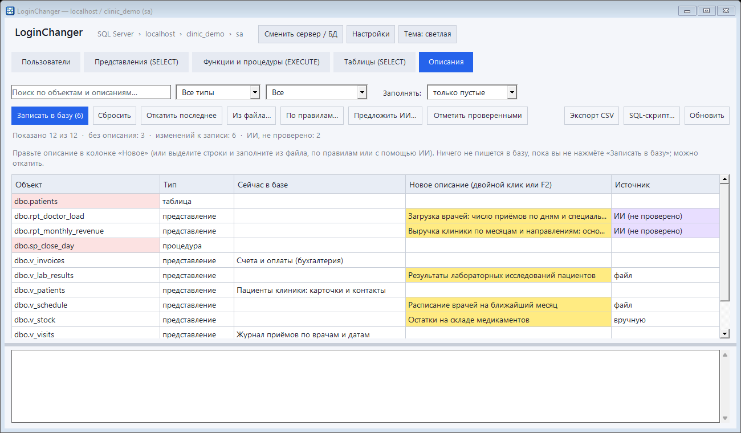Sort by the Объект column header
The width and height of the screenshot is (741, 433).
pyautogui.click(x=86, y=185)
